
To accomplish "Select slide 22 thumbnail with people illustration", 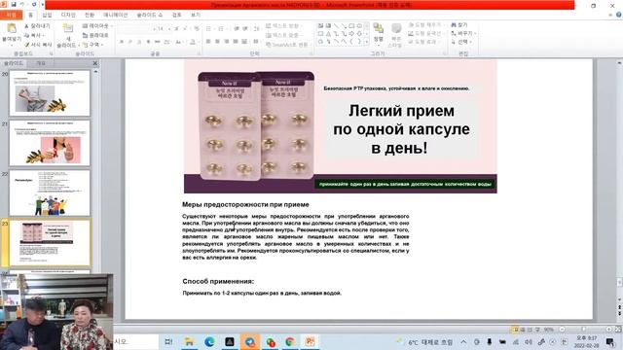I will coord(50,193).
